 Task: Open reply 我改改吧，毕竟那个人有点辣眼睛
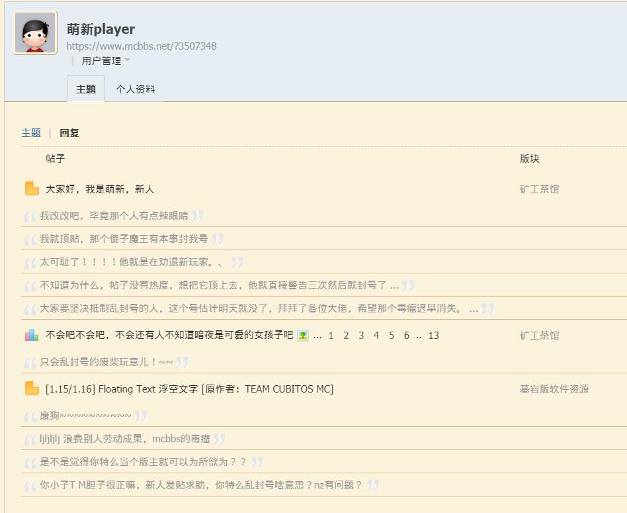point(114,216)
